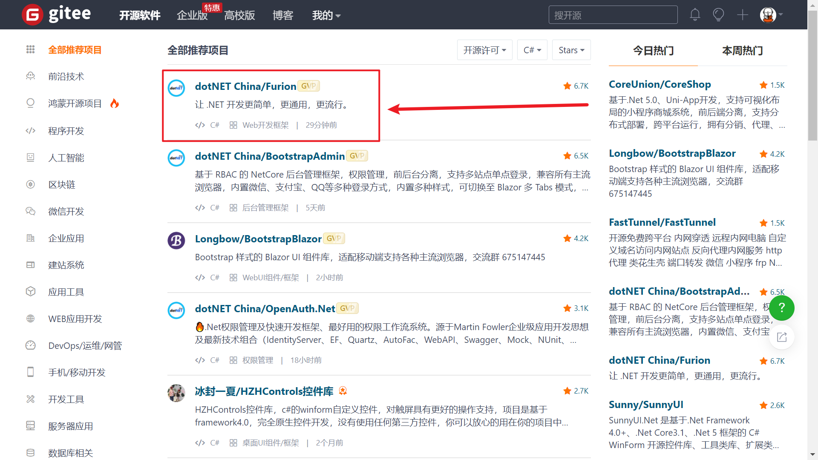
Task: Open dotNET China/OpenAuth.Net project link
Action: tap(265, 308)
